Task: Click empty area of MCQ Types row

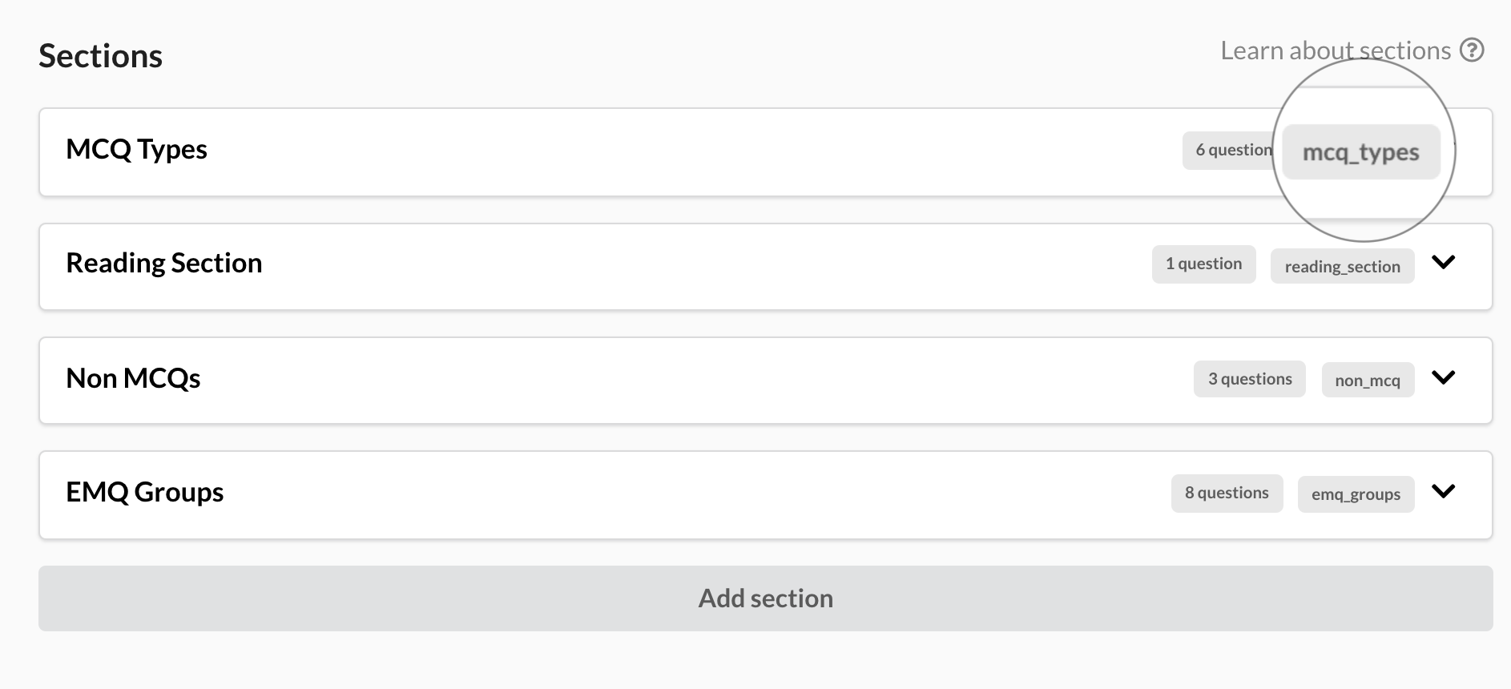Action: click(689, 152)
